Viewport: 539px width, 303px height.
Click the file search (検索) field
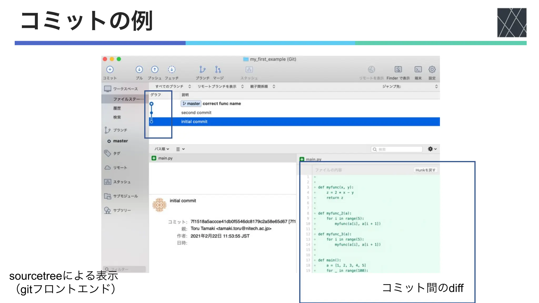coord(397,149)
